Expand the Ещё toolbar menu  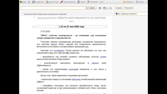pyautogui.click(x=102, y=2)
